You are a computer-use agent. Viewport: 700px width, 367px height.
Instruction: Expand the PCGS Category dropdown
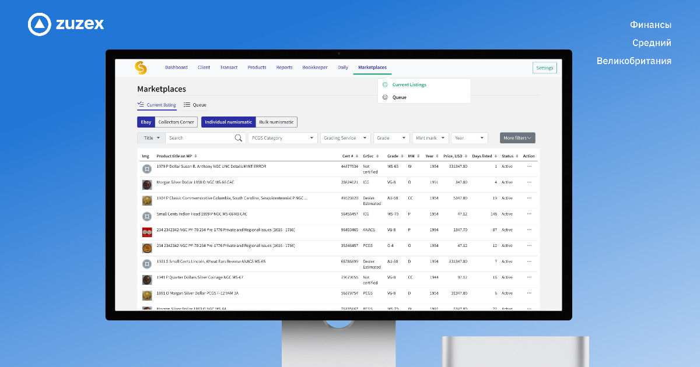point(282,138)
